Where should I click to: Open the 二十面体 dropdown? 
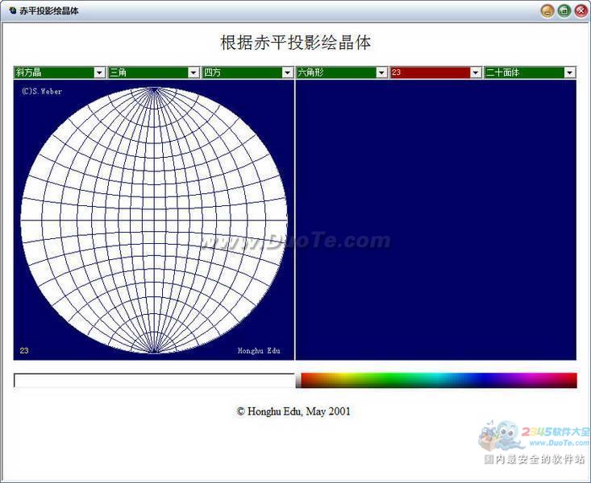[x=530, y=72]
